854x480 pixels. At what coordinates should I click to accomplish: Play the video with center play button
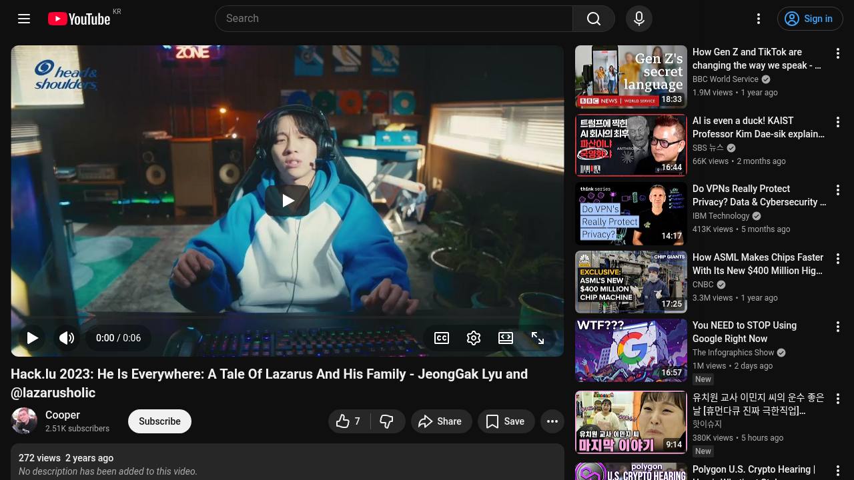click(288, 201)
